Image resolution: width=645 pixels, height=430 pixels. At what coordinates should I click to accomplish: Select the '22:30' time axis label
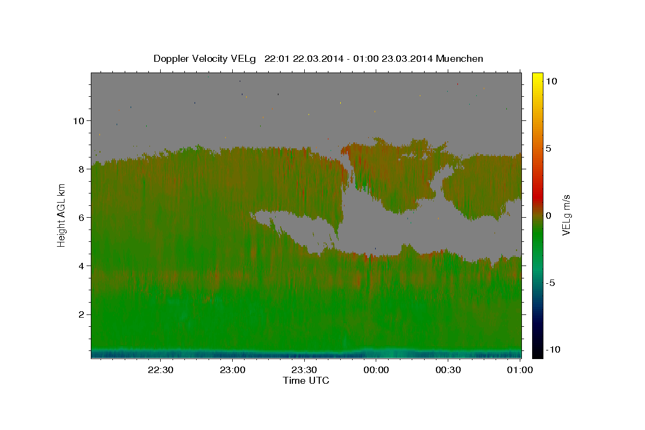[x=160, y=370]
